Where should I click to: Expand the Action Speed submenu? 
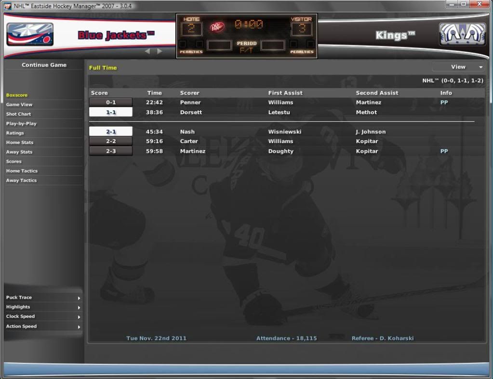[43, 327]
